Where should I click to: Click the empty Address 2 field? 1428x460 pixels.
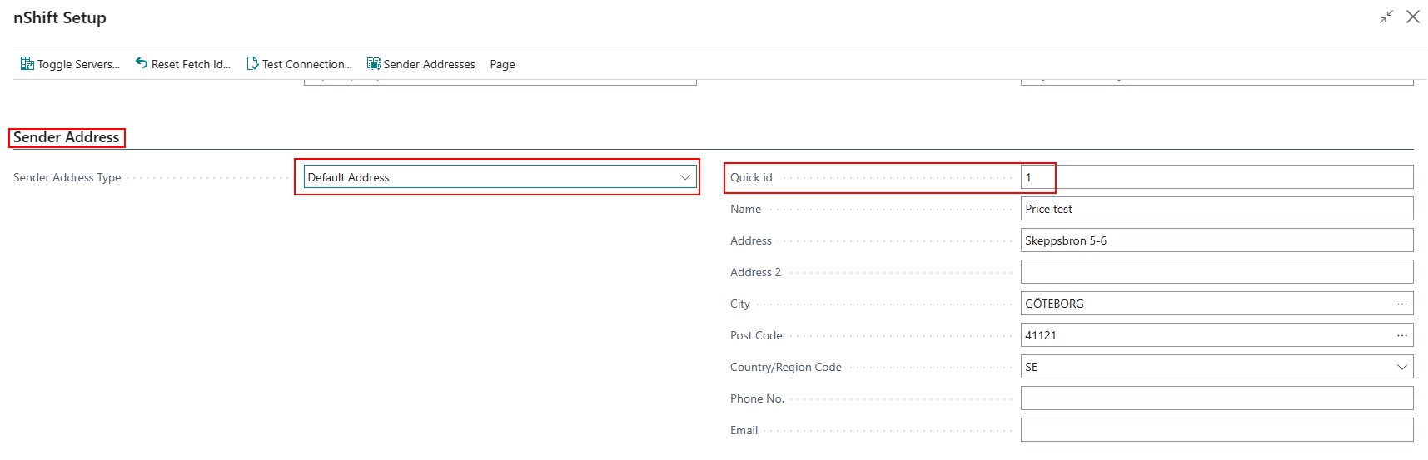click(x=1217, y=272)
